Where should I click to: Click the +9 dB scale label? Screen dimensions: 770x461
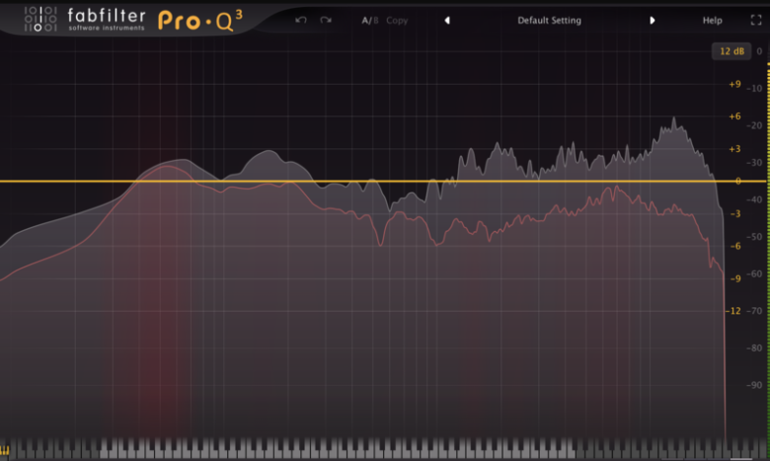pyautogui.click(x=734, y=85)
